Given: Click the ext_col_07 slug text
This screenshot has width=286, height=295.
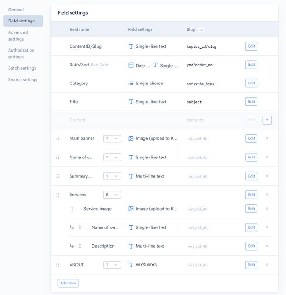Looking at the screenshot, I should point(198,265).
